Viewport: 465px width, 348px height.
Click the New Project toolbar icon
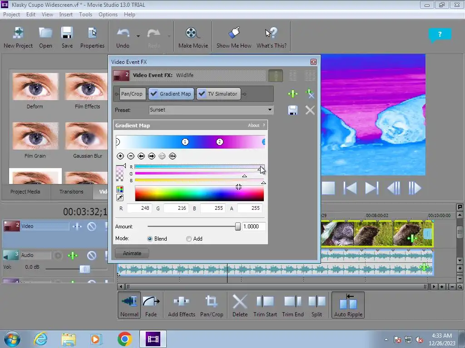pyautogui.click(x=18, y=38)
